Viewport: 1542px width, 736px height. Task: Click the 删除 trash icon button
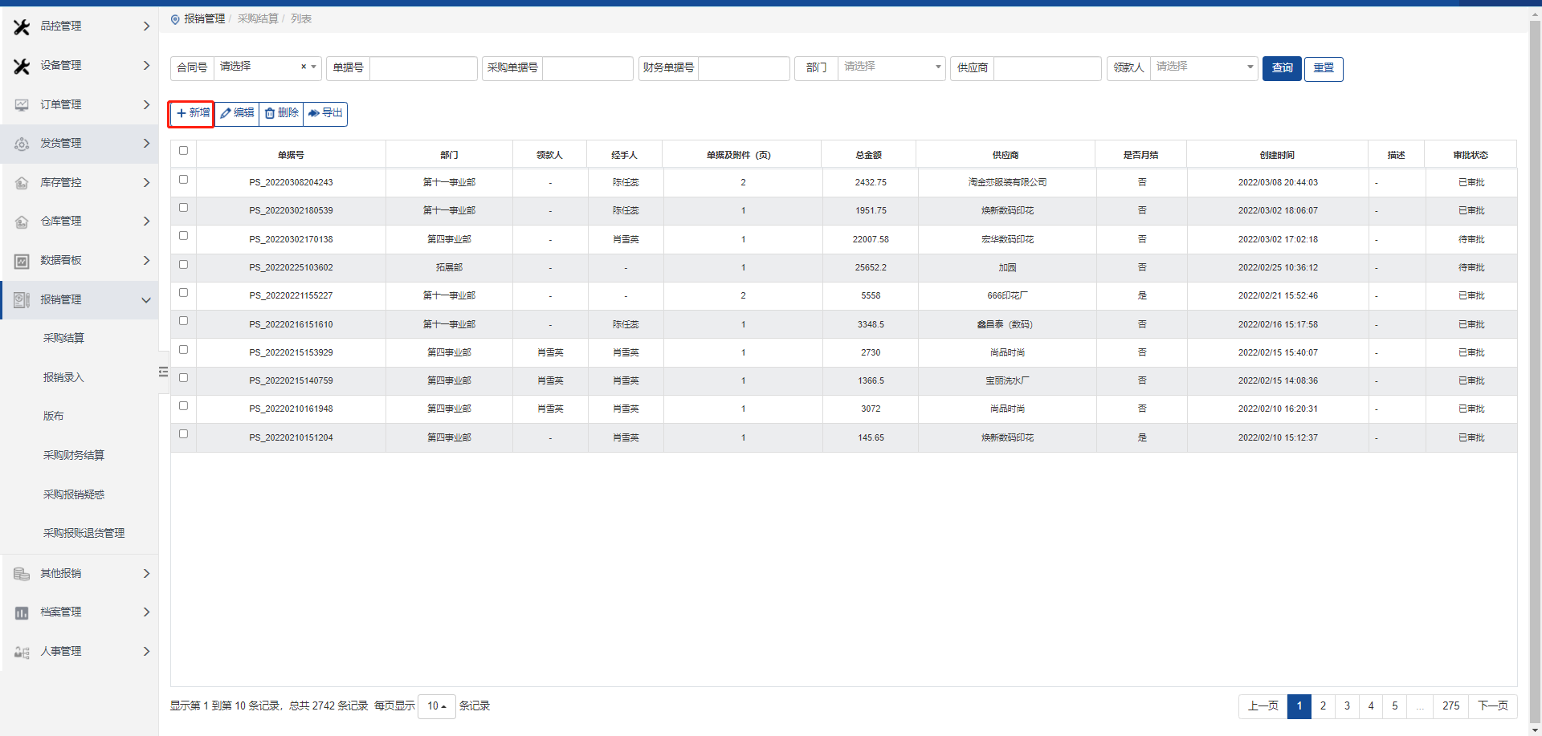pyautogui.click(x=281, y=113)
